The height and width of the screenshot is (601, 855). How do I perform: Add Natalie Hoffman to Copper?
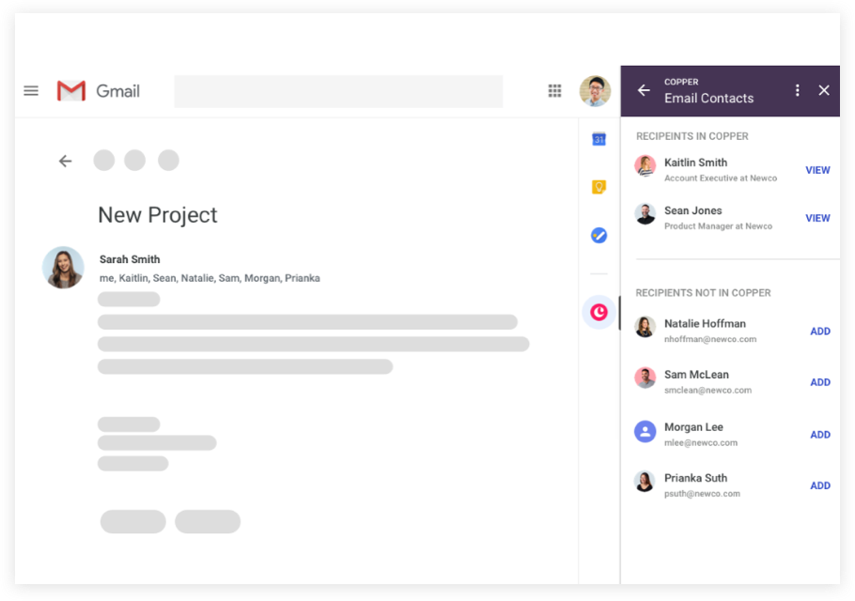[x=820, y=331]
